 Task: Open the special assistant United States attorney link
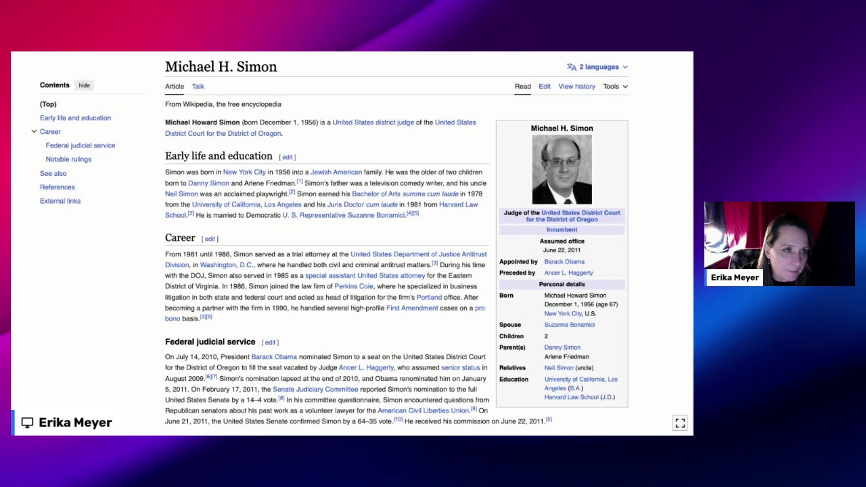click(x=365, y=276)
